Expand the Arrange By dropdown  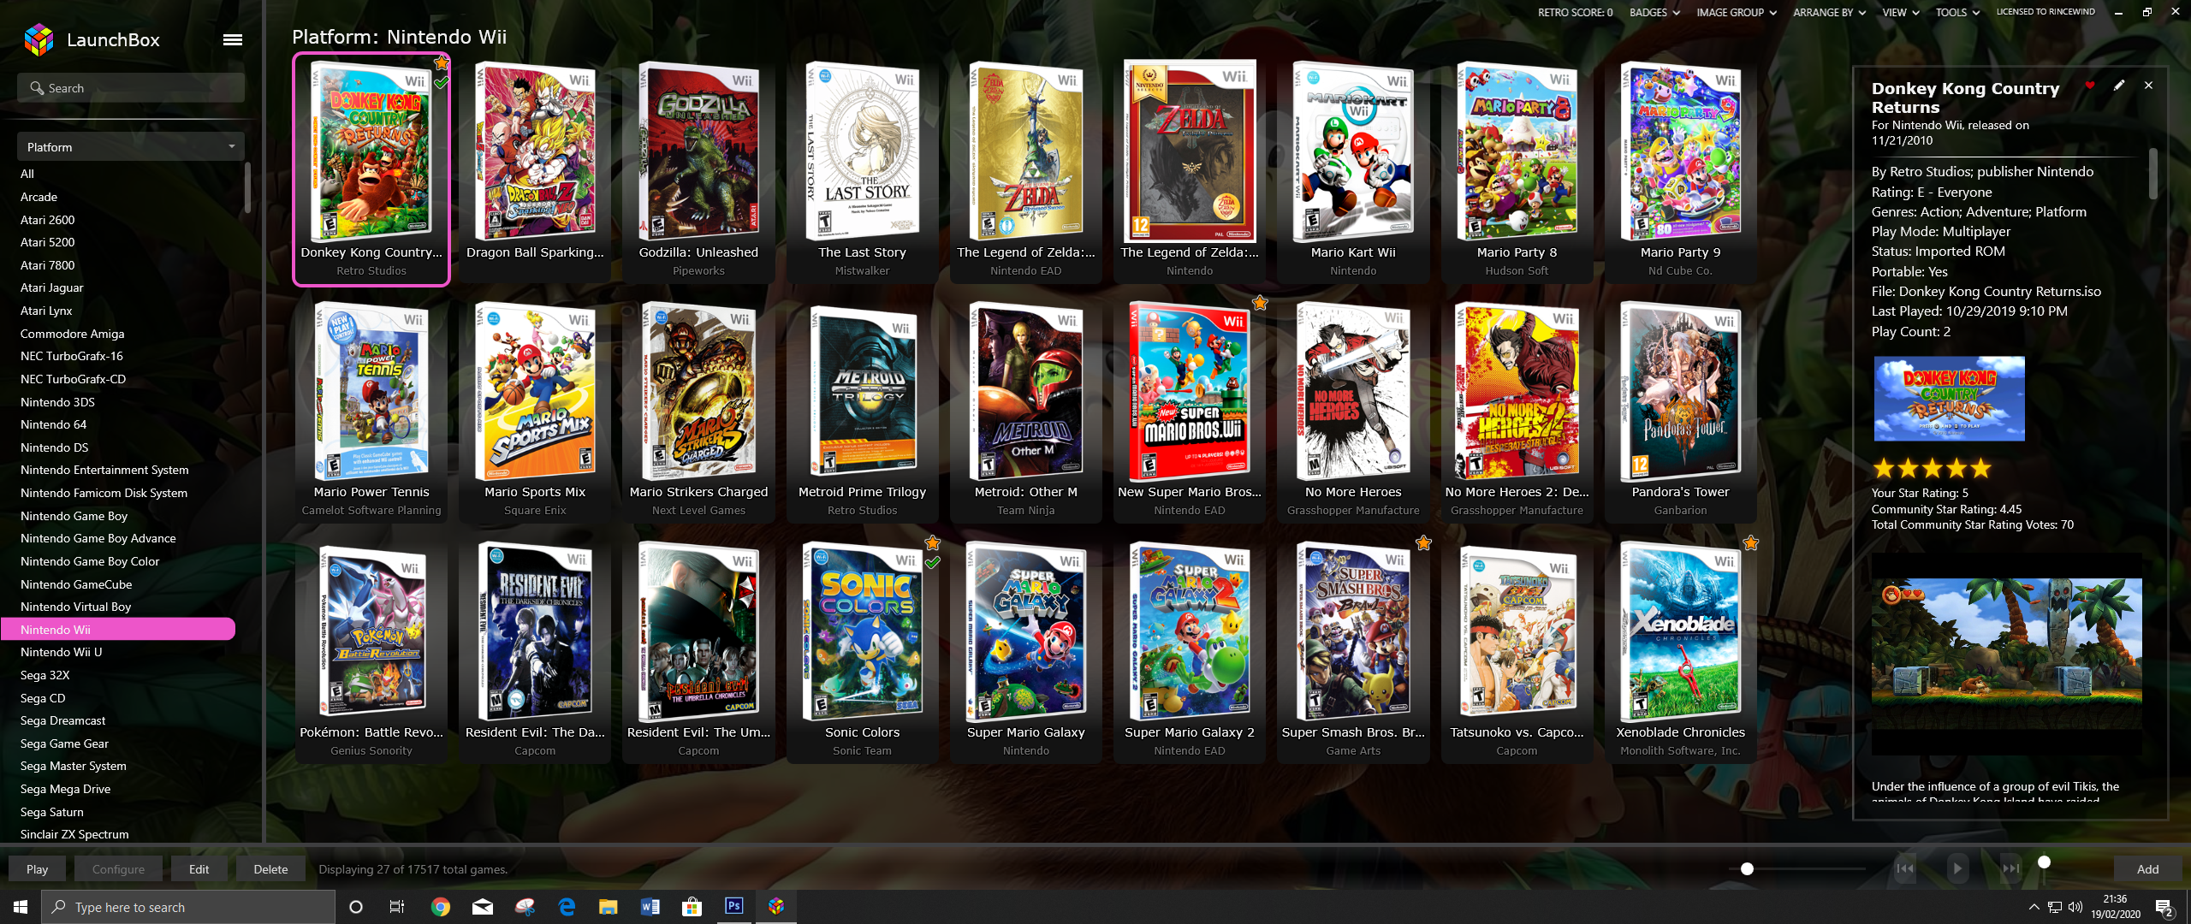click(x=1829, y=12)
